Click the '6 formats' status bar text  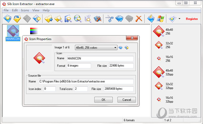click(129, 120)
